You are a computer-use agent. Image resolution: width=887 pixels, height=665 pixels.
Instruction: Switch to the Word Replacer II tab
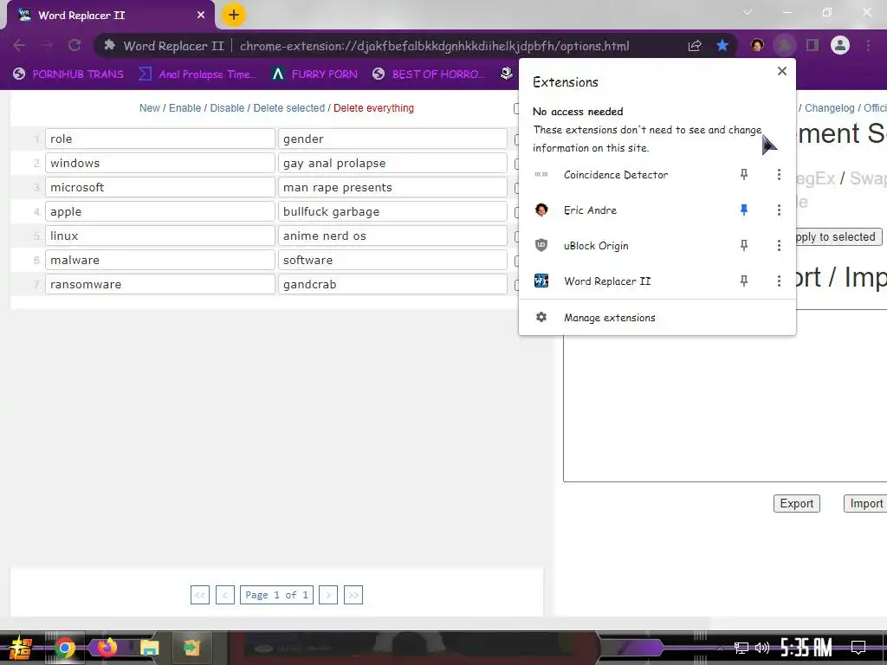click(x=110, y=16)
